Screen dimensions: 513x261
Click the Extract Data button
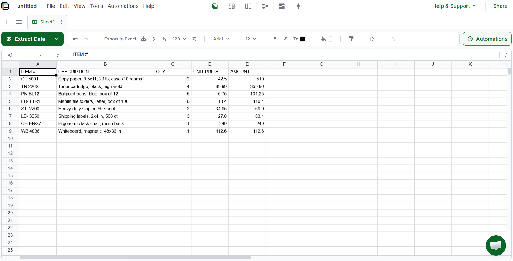(26, 39)
